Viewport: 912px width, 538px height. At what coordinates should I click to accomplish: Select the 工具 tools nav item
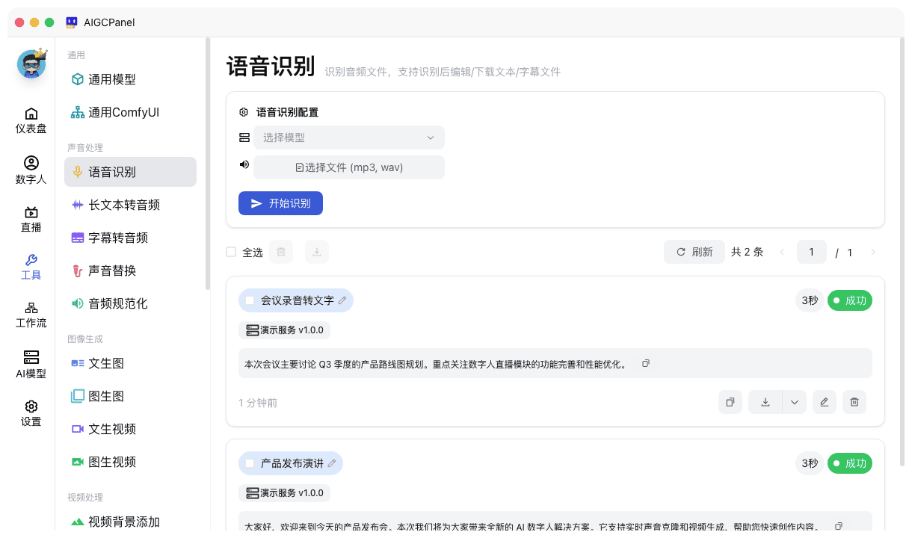click(31, 267)
